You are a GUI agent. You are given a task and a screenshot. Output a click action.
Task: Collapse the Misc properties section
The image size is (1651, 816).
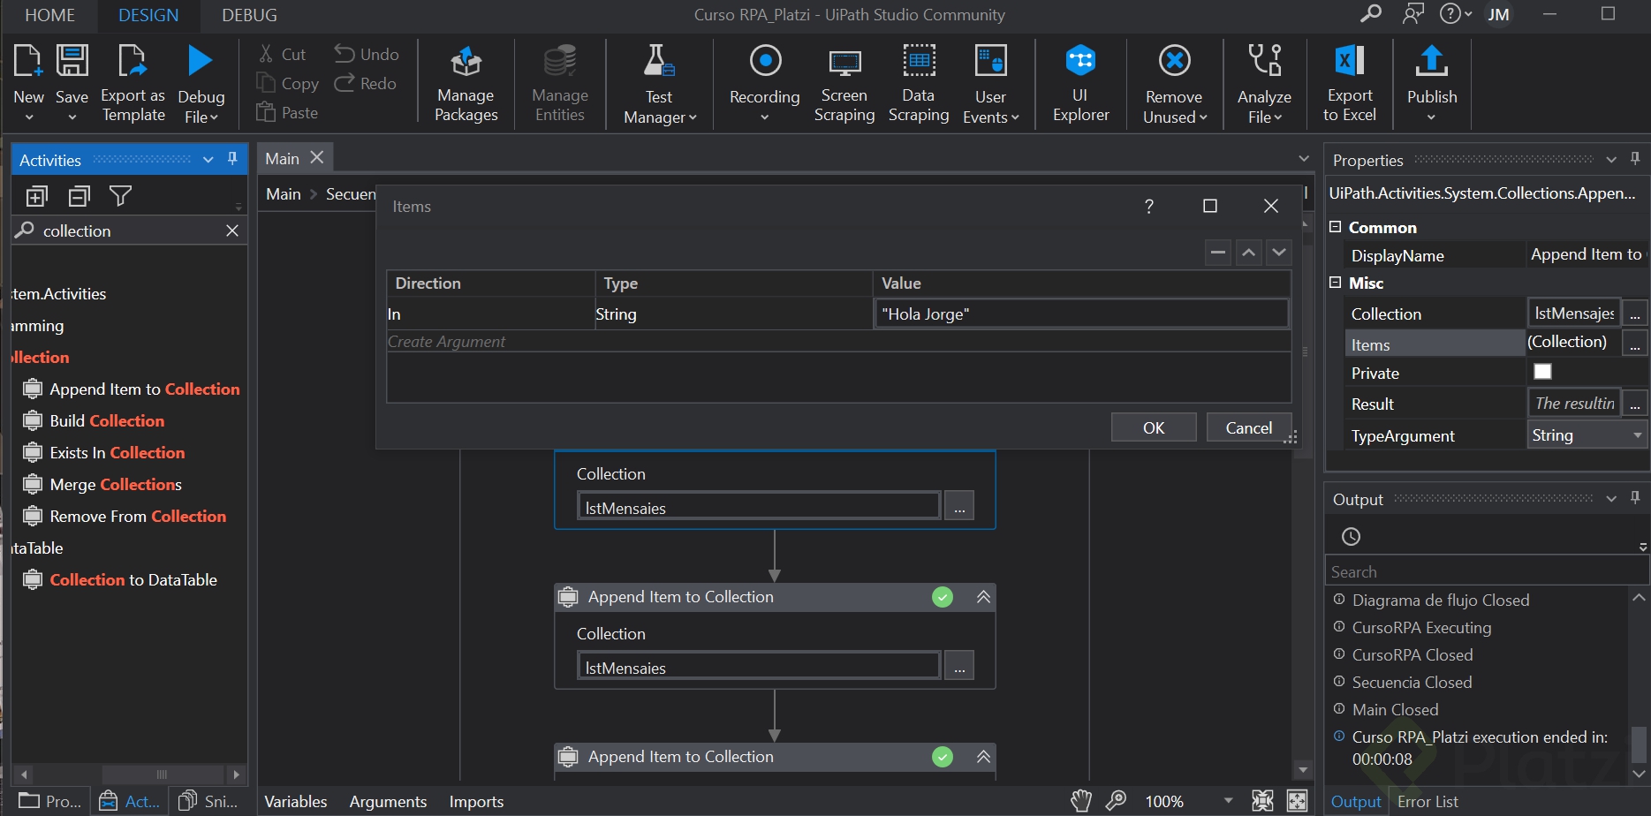pyautogui.click(x=1336, y=283)
